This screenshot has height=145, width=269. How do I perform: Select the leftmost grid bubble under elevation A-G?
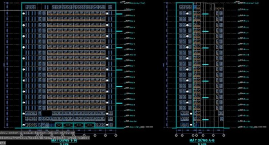point(176,135)
